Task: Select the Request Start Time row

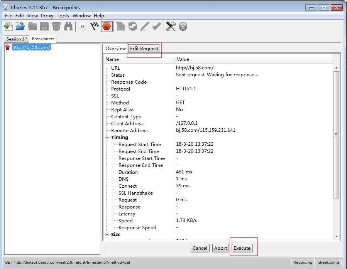Action: [x=218, y=144]
